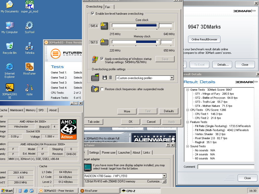Click the Core clock slider handle

(158, 25)
